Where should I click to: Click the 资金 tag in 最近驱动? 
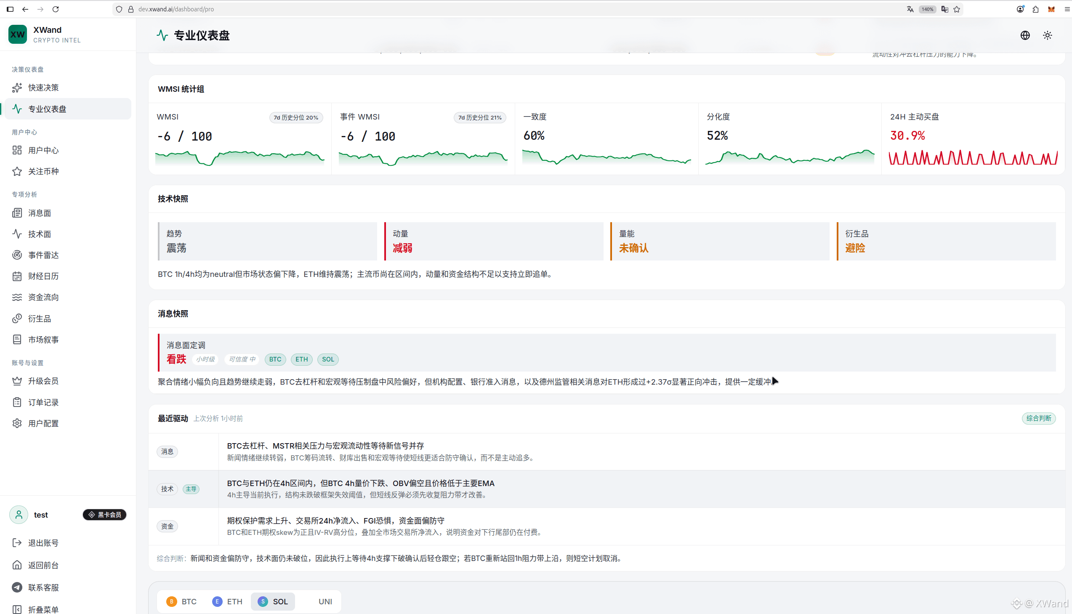[167, 526]
